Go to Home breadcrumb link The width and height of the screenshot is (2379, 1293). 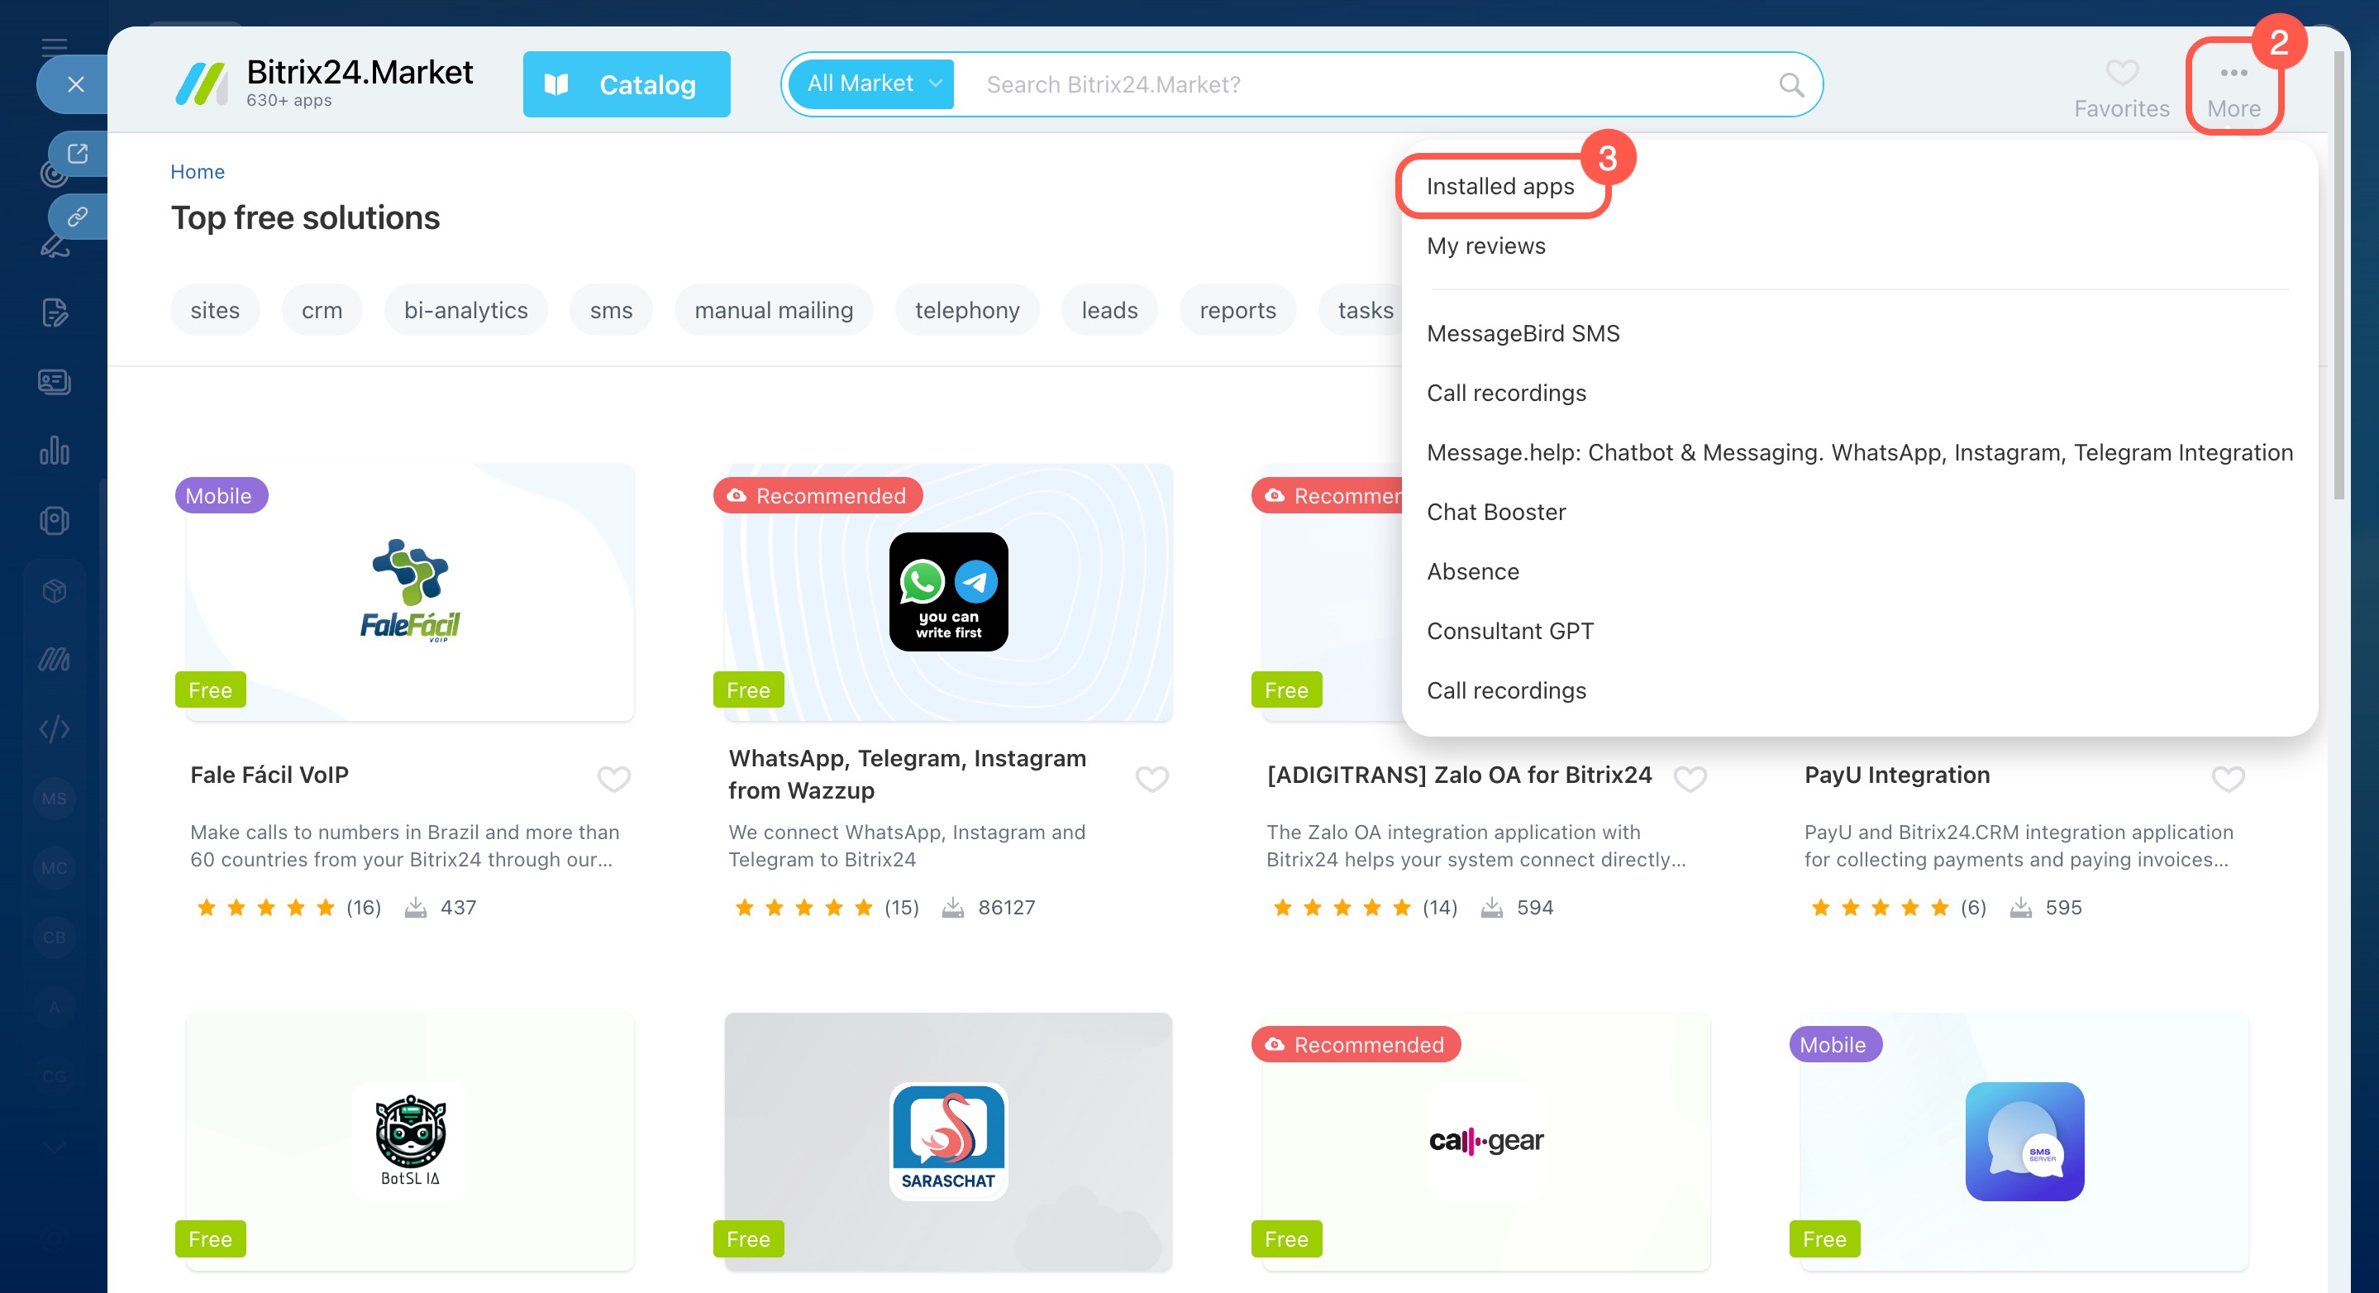click(x=197, y=172)
